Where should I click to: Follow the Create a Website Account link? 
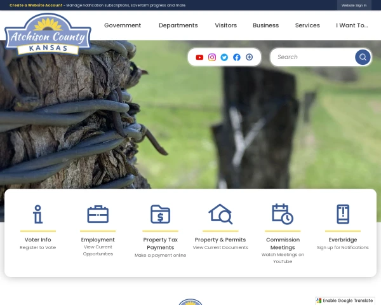[x=36, y=5]
